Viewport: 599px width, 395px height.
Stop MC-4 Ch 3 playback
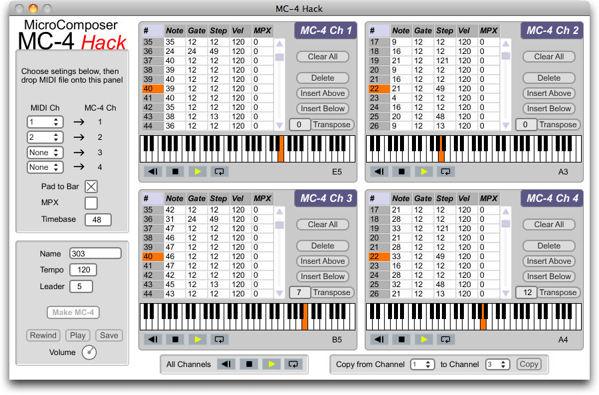tap(175, 340)
